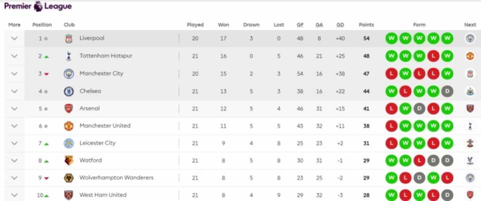
Task: Expand the Liverpool row details
Action: 14,38
